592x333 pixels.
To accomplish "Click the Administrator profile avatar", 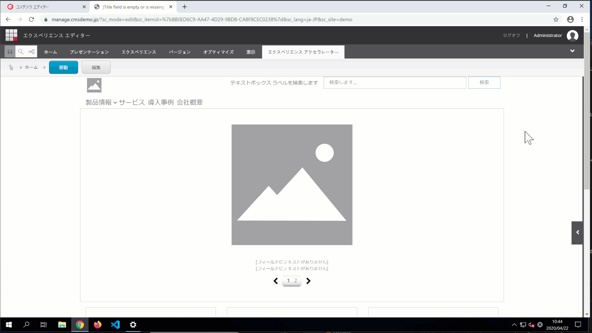I will [x=572, y=36].
